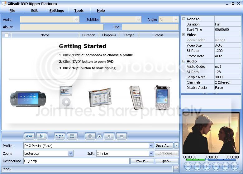Collapse the Video property group
The height and width of the screenshot is (174, 243).
[x=183, y=34]
